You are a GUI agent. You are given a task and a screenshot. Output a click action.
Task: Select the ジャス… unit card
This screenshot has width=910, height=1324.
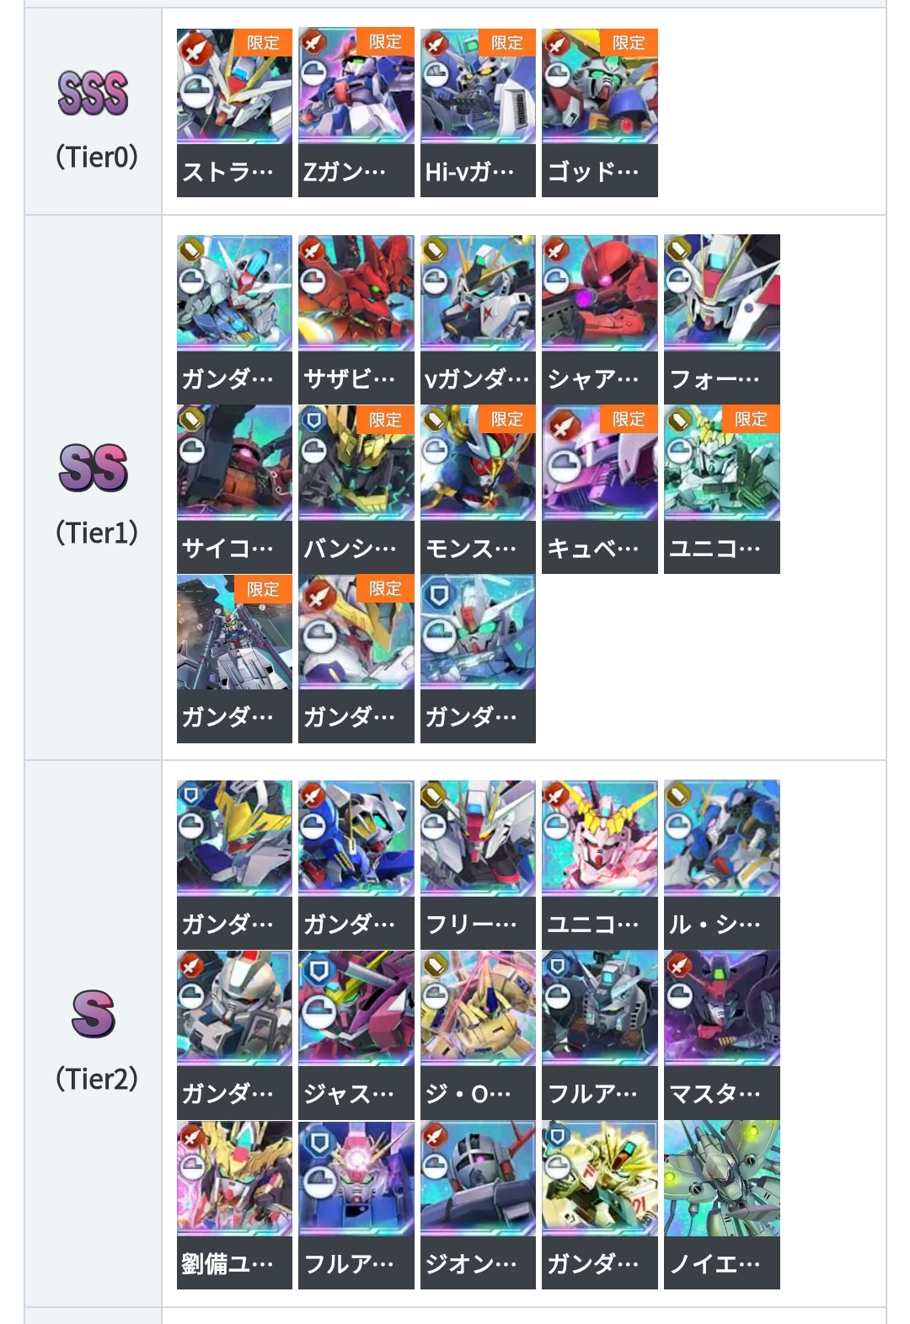pos(356,1034)
